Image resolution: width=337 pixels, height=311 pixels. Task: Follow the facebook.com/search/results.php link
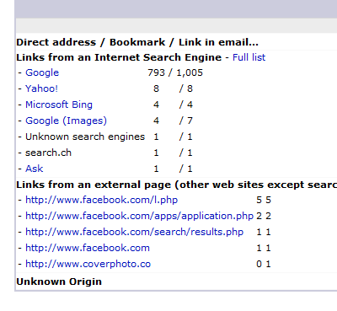(134, 232)
